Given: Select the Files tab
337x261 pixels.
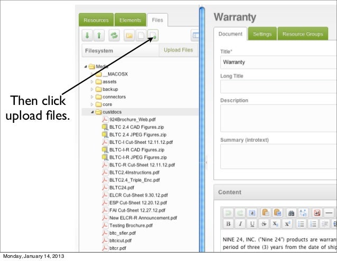Looking at the screenshot, I should coord(157,20).
